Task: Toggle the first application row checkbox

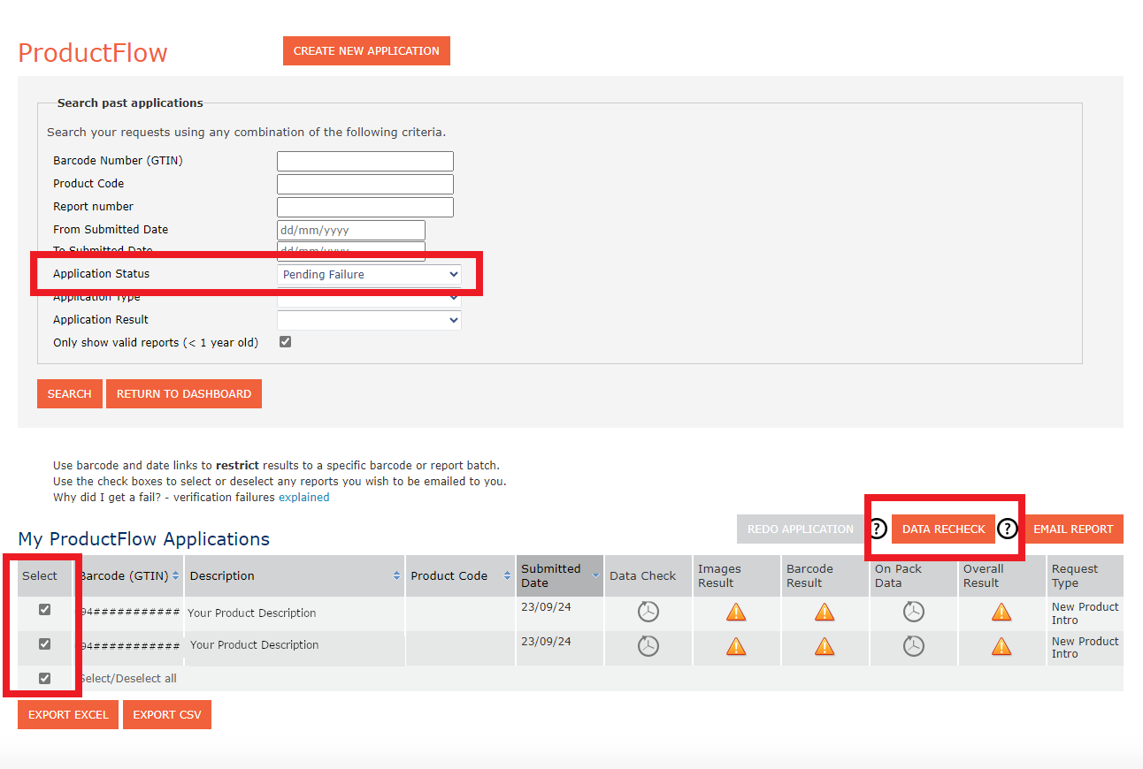Action: [x=45, y=610]
